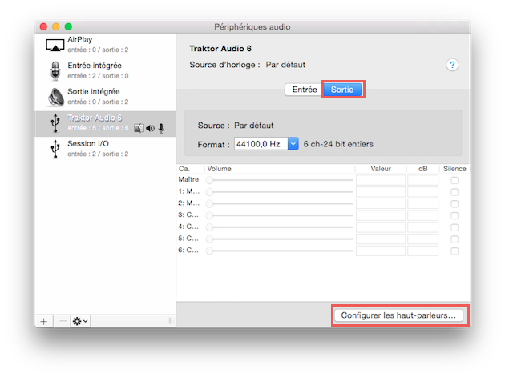This screenshot has width=505, height=377.
Task: Click the Source d'horloge Par défaut value
Action: pyautogui.click(x=285, y=65)
